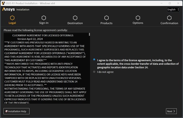Image resolution: width=183 pixels, height=118 pixels.
Task: Click the Confirmation step hexagon icon
Action: [x=169, y=18]
